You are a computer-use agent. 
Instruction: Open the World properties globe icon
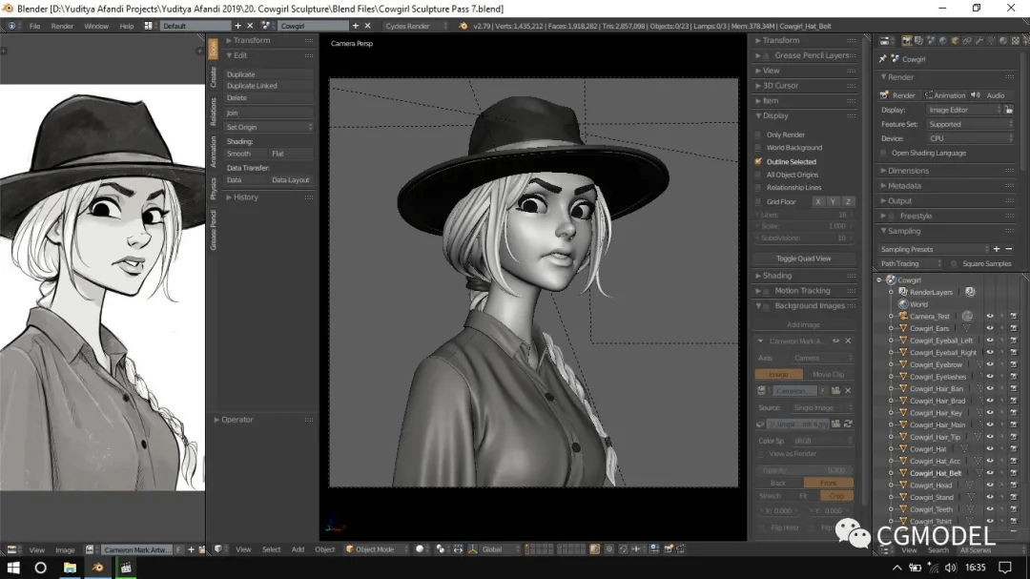pos(942,41)
